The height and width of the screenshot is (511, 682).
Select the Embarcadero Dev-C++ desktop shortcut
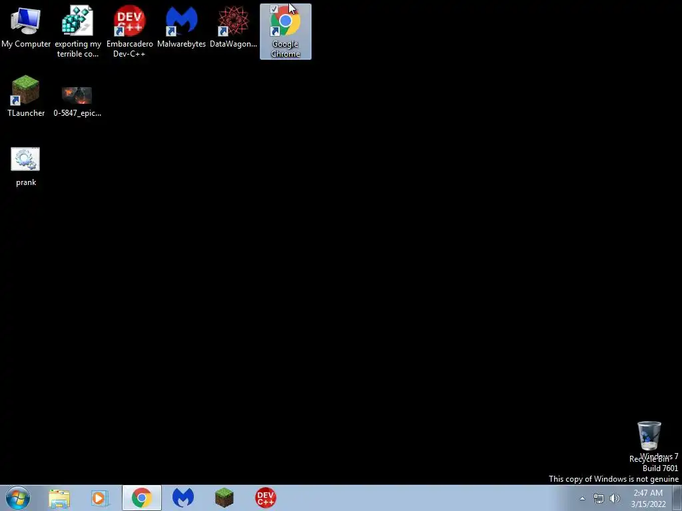pyautogui.click(x=130, y=31)
